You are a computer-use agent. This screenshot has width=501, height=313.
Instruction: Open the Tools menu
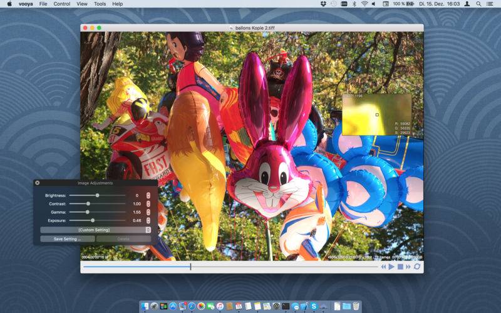(100, 4)
